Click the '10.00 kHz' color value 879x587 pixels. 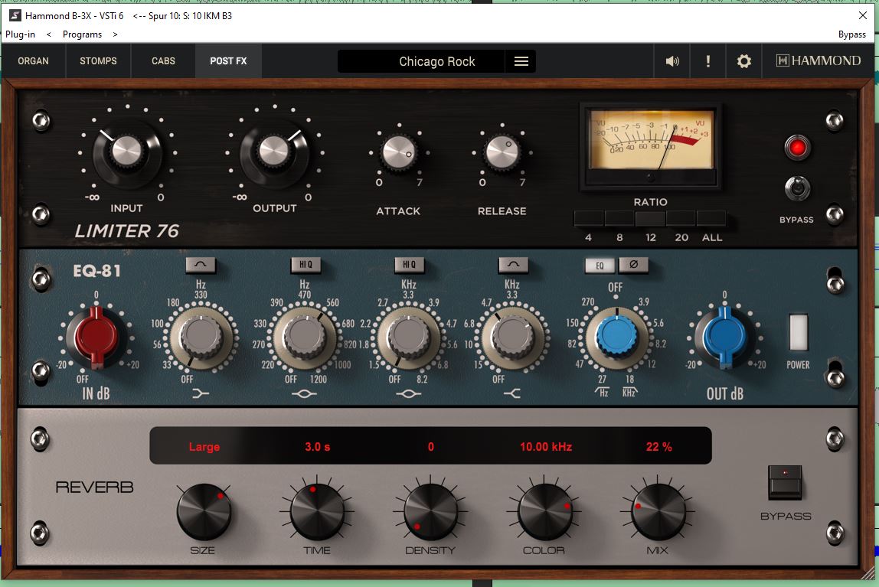click(x=545, y=447)
